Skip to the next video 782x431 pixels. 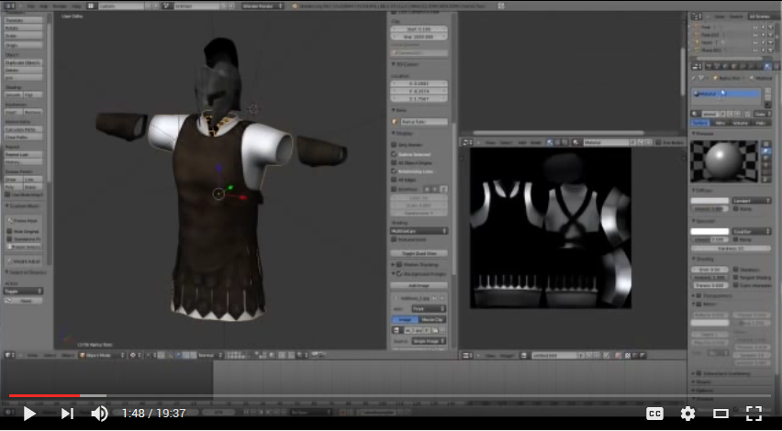(x=67, y=413)
